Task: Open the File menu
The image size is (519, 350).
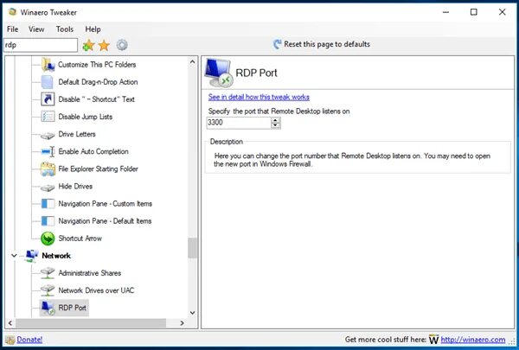Action: pos(13,29)
